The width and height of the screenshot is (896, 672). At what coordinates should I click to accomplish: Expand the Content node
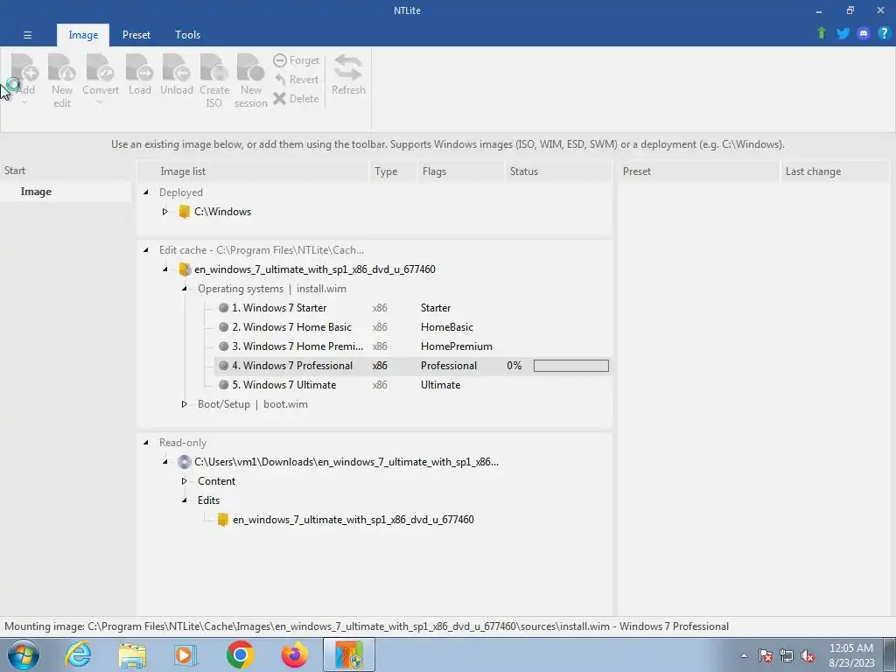(184, 481)
